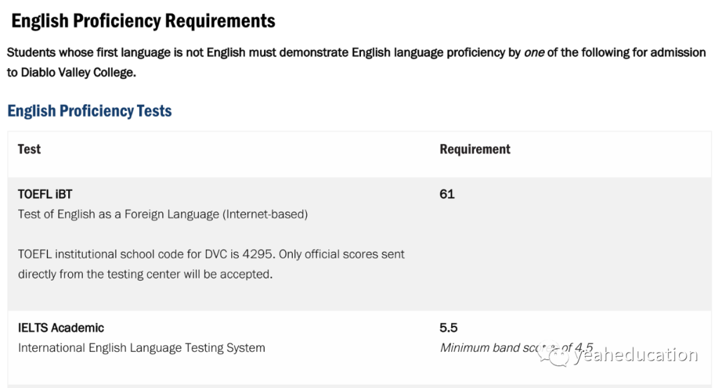722x388 pixels.
Task: Click the IELTS score requirement 5.5
Action: click(x=448, y=328)
